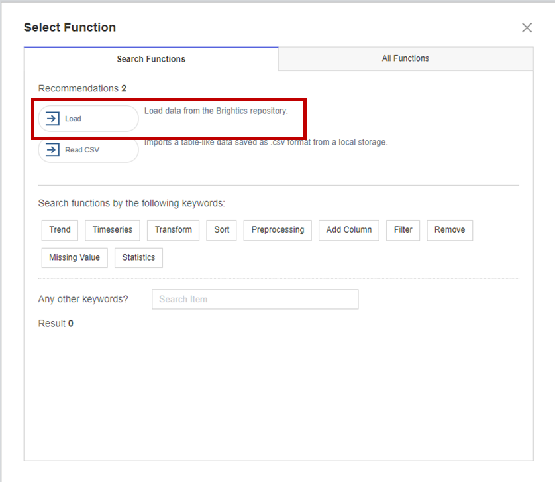Click 'Load data from the Brightics repository.' description
The image size is (555, 482).
(x=216, y=111)
